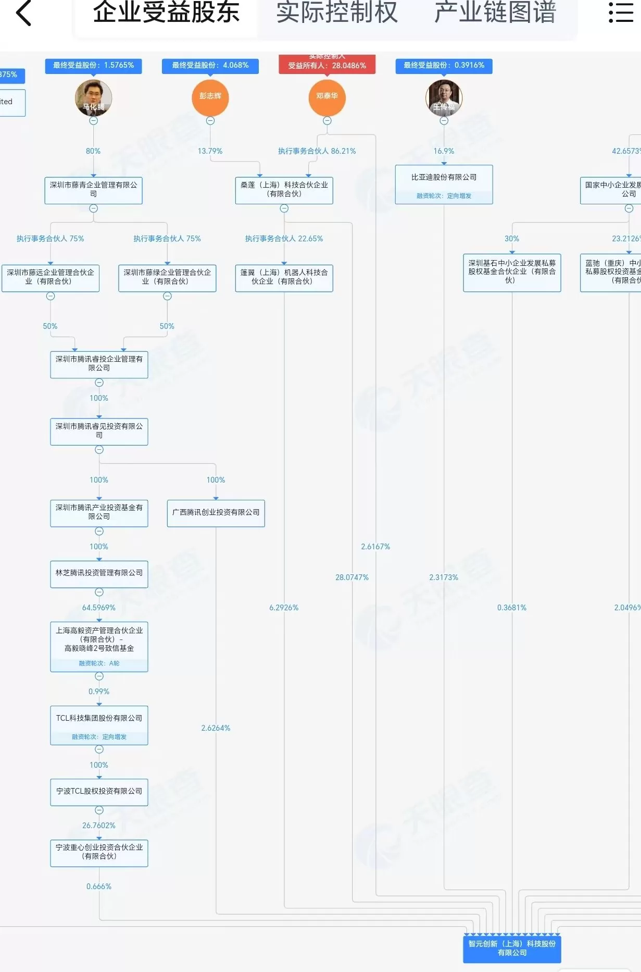Tap the 智元创新（上海）科技股份有限公司 target node
The width and height of the screenshot is (641, 972).
coord(512,949)
